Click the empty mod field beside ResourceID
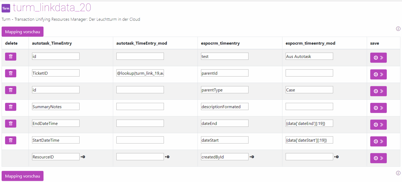This screenshot has height=182, width=402. coord(140,157)
